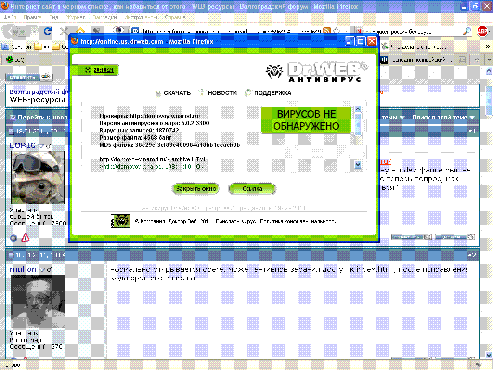Click LORIC's avatar image
Screen dimensions: 493x370
click(x=38, y=177)
